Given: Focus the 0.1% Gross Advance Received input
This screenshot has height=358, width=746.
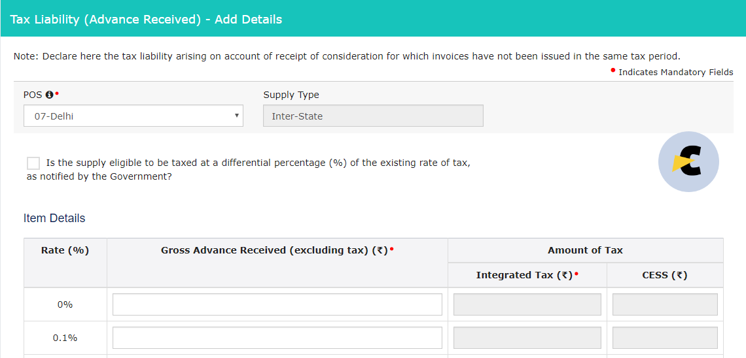Looking at the screenshot, I should (277, 338).
